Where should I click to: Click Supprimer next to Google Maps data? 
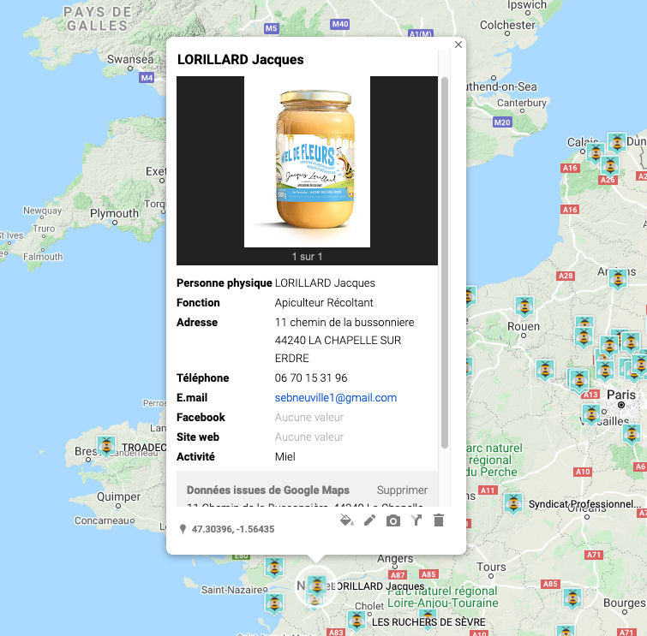[x=402, y=490]
